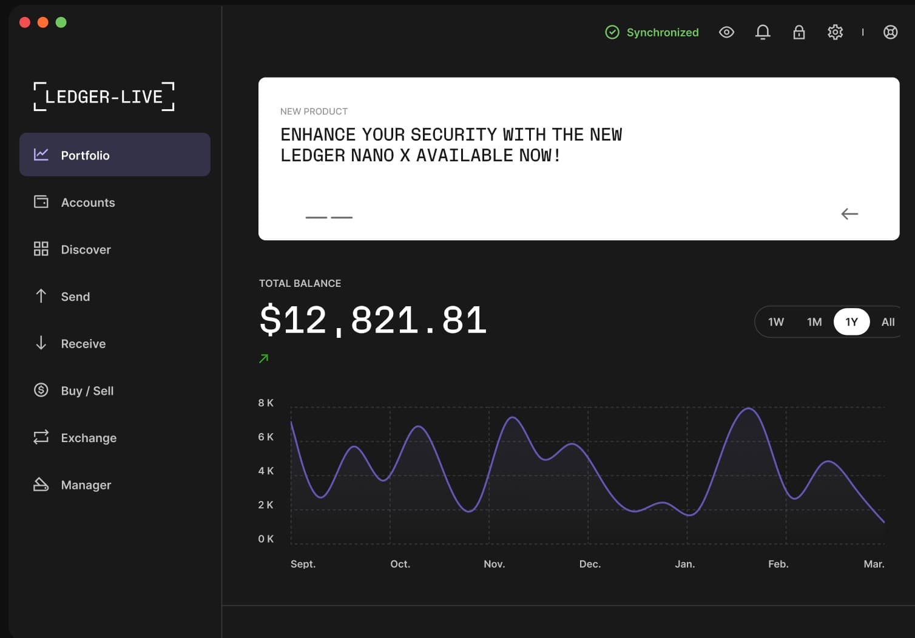Image resolution: width=915 pixels, height=638 pixels.
Task: Select the 1W time range
Action: [776, 322]
